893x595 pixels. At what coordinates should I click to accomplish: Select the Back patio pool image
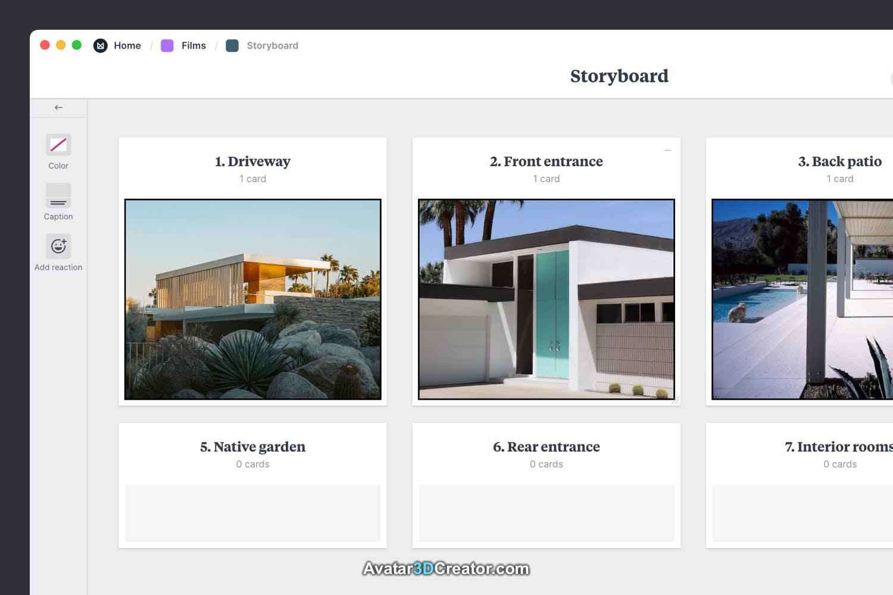[803, 299]
